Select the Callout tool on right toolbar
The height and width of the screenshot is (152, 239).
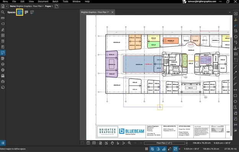(236, 31)
